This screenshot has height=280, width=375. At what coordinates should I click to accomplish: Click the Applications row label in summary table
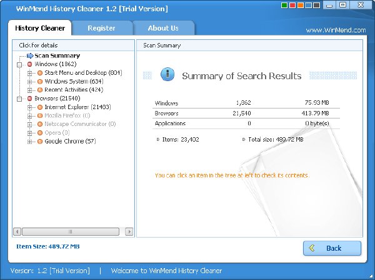(170, 123)
